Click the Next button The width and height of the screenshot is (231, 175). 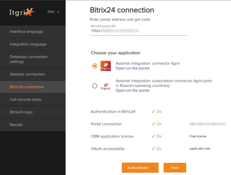pos(175,168)
